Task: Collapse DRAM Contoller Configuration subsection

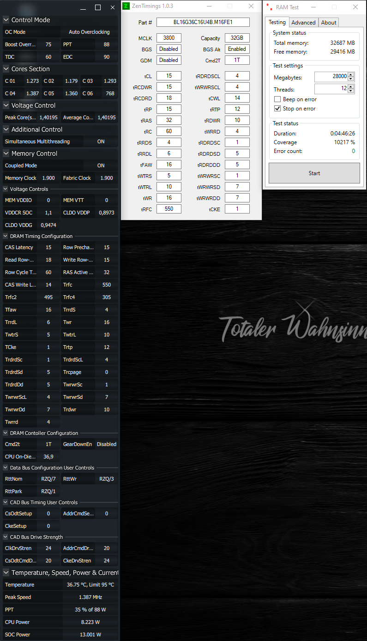Action: point(6,433)
